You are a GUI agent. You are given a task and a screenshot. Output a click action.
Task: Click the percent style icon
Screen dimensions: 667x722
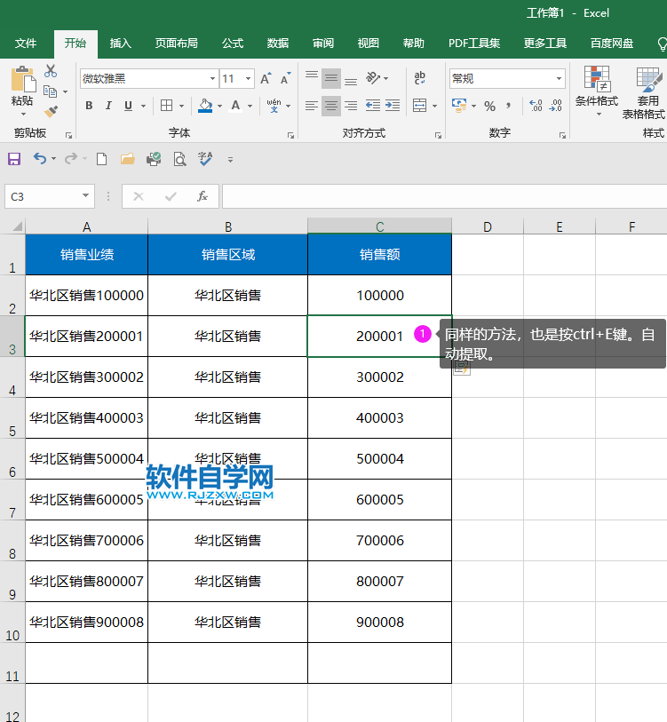click(x=489, y=106)
